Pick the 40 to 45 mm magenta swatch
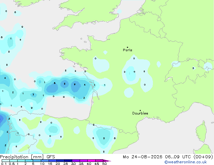Screen dimensions: 214x165 point(91,161)
